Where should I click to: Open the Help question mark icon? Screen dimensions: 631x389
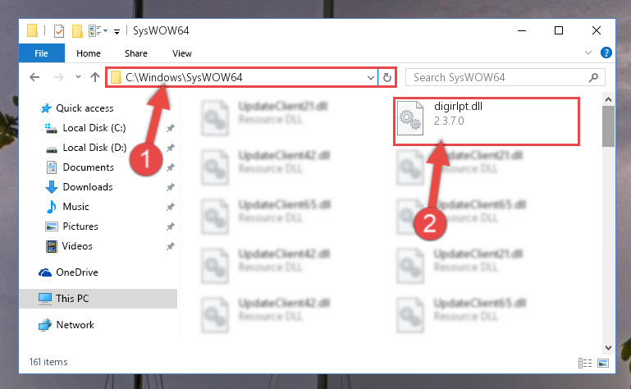click(606, 53)
